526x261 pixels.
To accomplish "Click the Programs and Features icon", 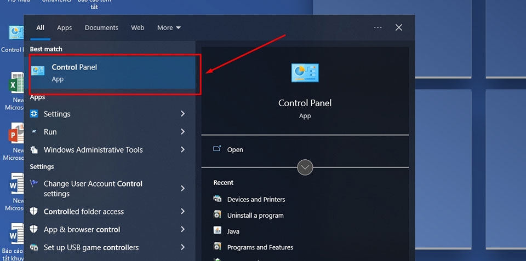I will pos(218,247).
